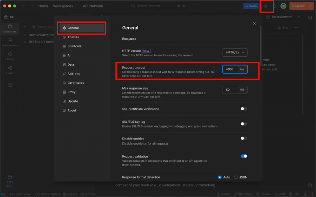The height and width of the screenshot is (197, 316).
Task: Select the AI settings tab
Action: [x=82, y=56]
